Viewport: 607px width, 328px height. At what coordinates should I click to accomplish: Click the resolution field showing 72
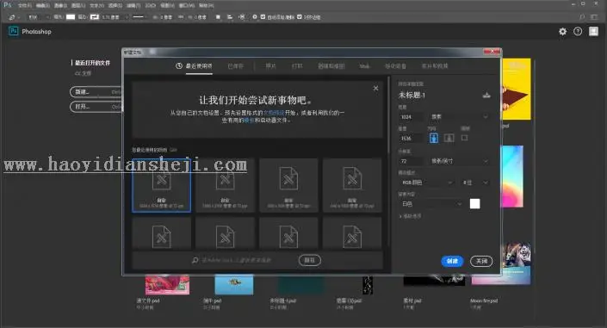click(x=411, y=161)
